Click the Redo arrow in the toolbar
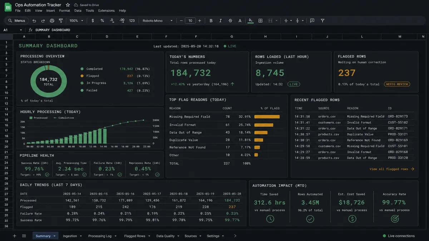The height and width of the screenshot is (241, 429). coord(43,21)
